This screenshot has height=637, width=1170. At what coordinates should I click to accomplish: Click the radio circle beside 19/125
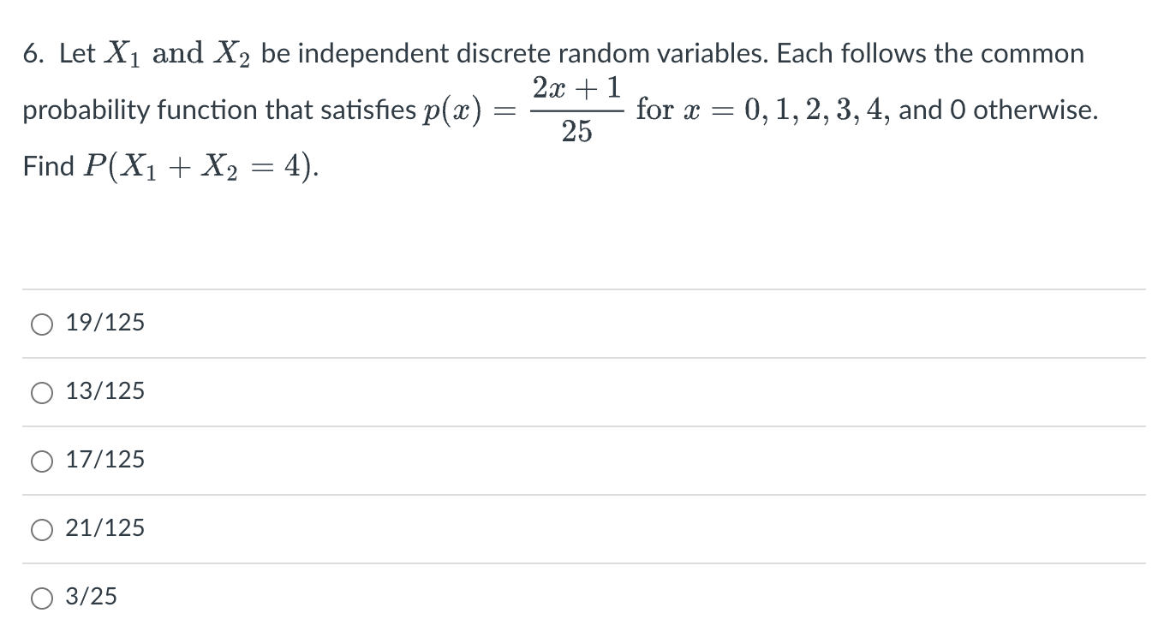click(40, 324)
